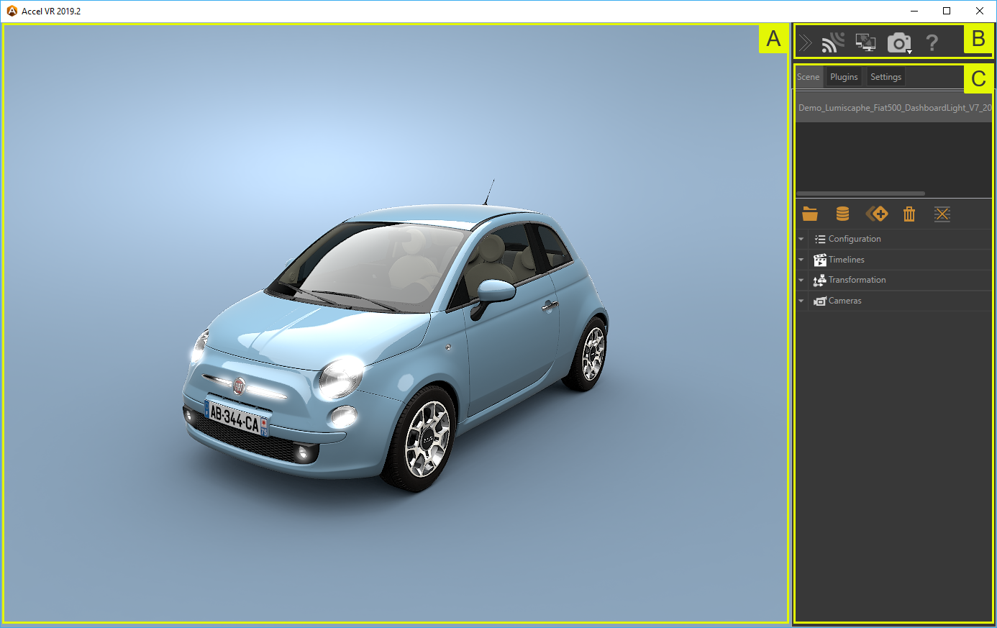Switch to the Settings tab
The height and width of the screenshot is (628, 997).
coord(886,77)
